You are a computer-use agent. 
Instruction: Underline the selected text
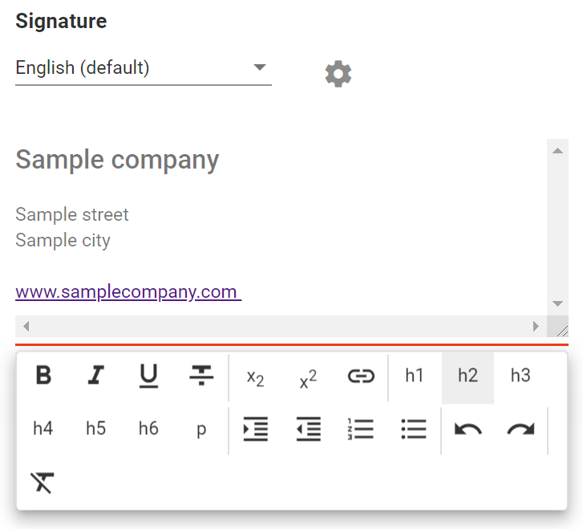149,376
